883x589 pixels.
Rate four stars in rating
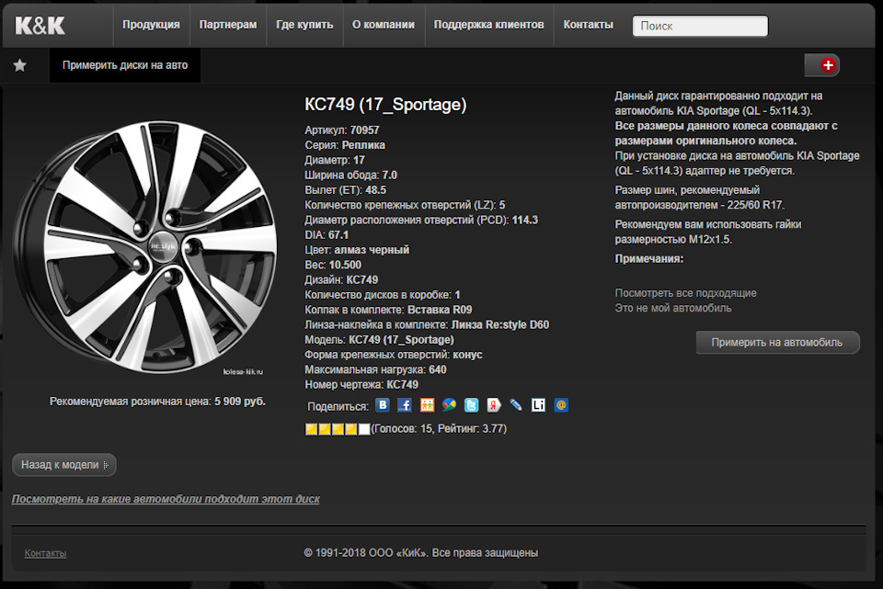(350, 429)
